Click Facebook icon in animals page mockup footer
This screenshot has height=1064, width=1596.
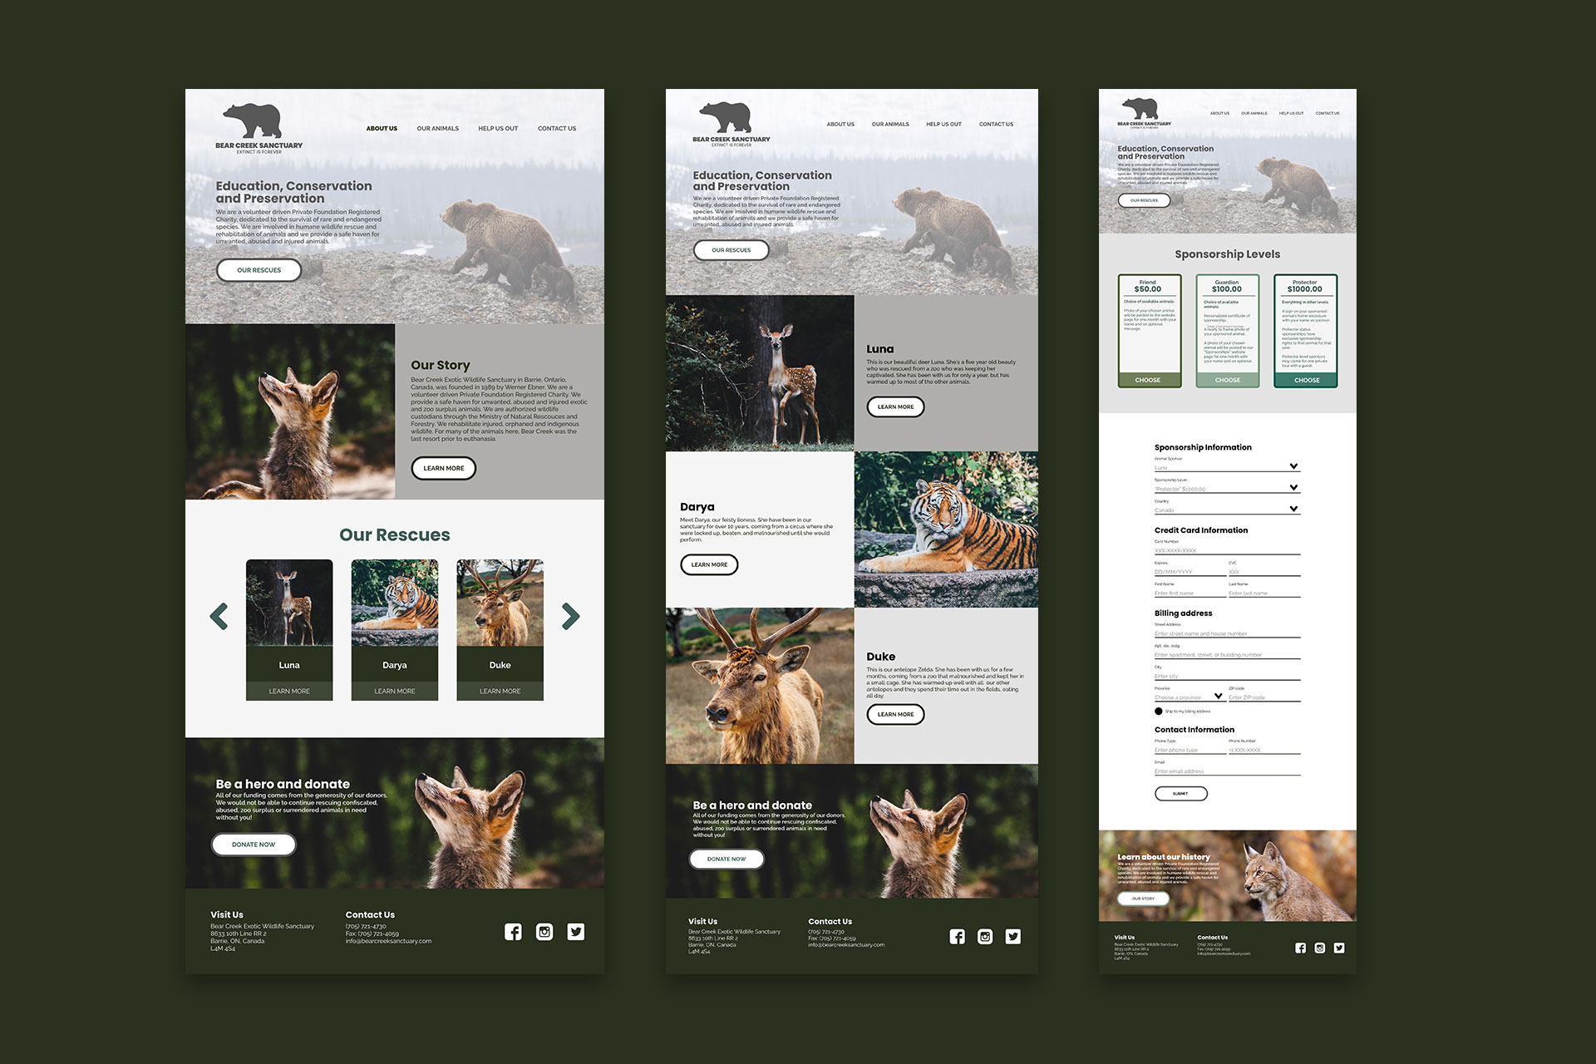(x=958, y=937)
